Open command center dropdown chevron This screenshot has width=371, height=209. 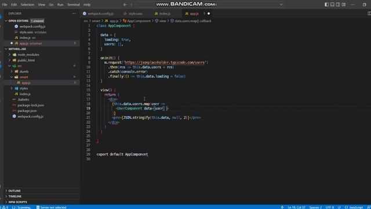(281, 4)
